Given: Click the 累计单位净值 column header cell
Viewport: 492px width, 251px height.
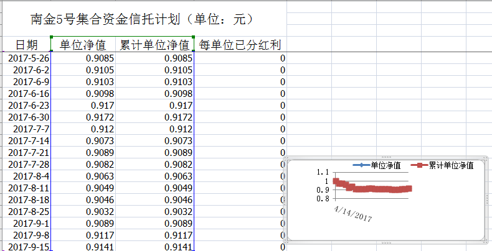Looking at the screenshot, I should [x=155, y=45].
